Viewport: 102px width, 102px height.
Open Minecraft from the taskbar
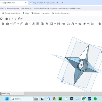(x=60, y=99)
